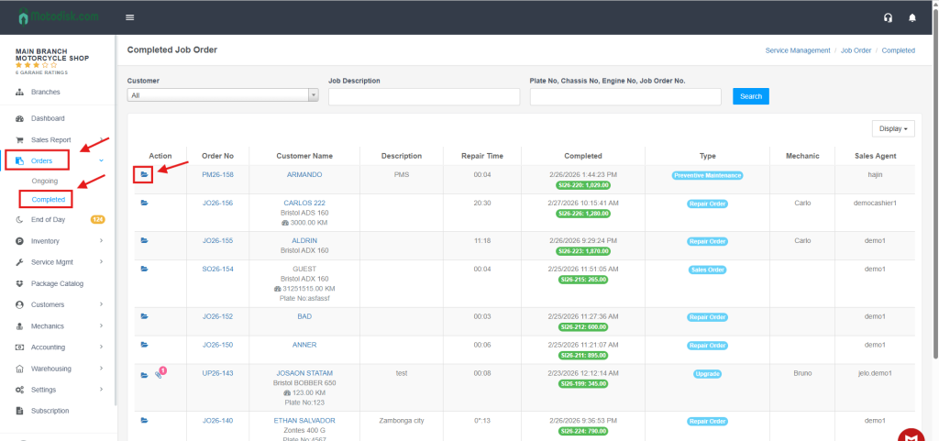Screen dimensions: 939x441
Task: Click the blue Search button
Action: [750, 96]
